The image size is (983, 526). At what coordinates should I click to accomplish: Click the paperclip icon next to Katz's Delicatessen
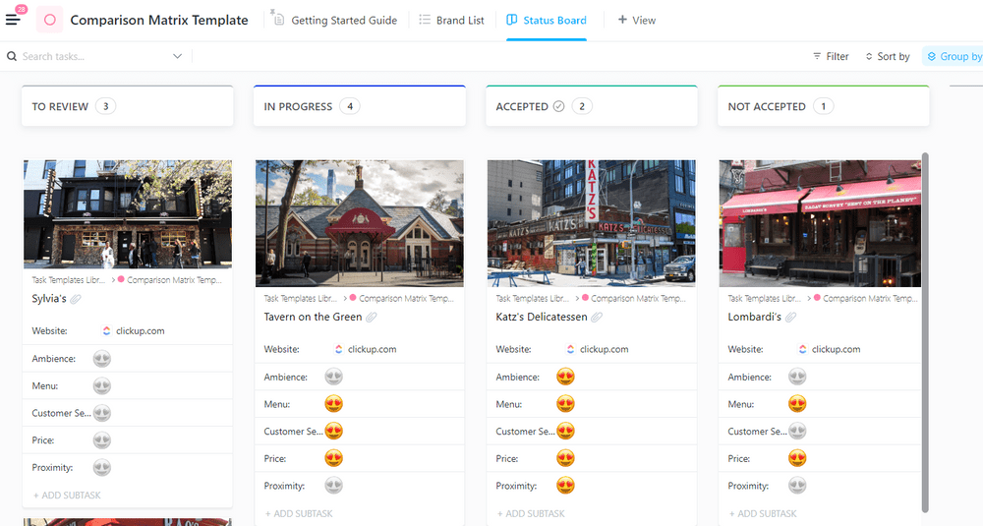[x=597, y=318]
